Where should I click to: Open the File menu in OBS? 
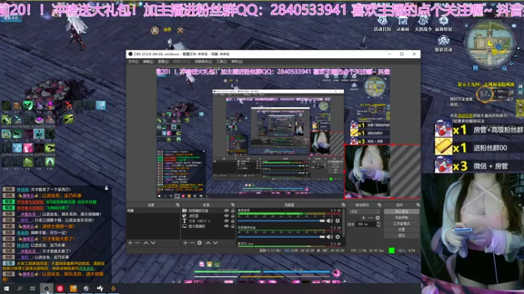133,61
